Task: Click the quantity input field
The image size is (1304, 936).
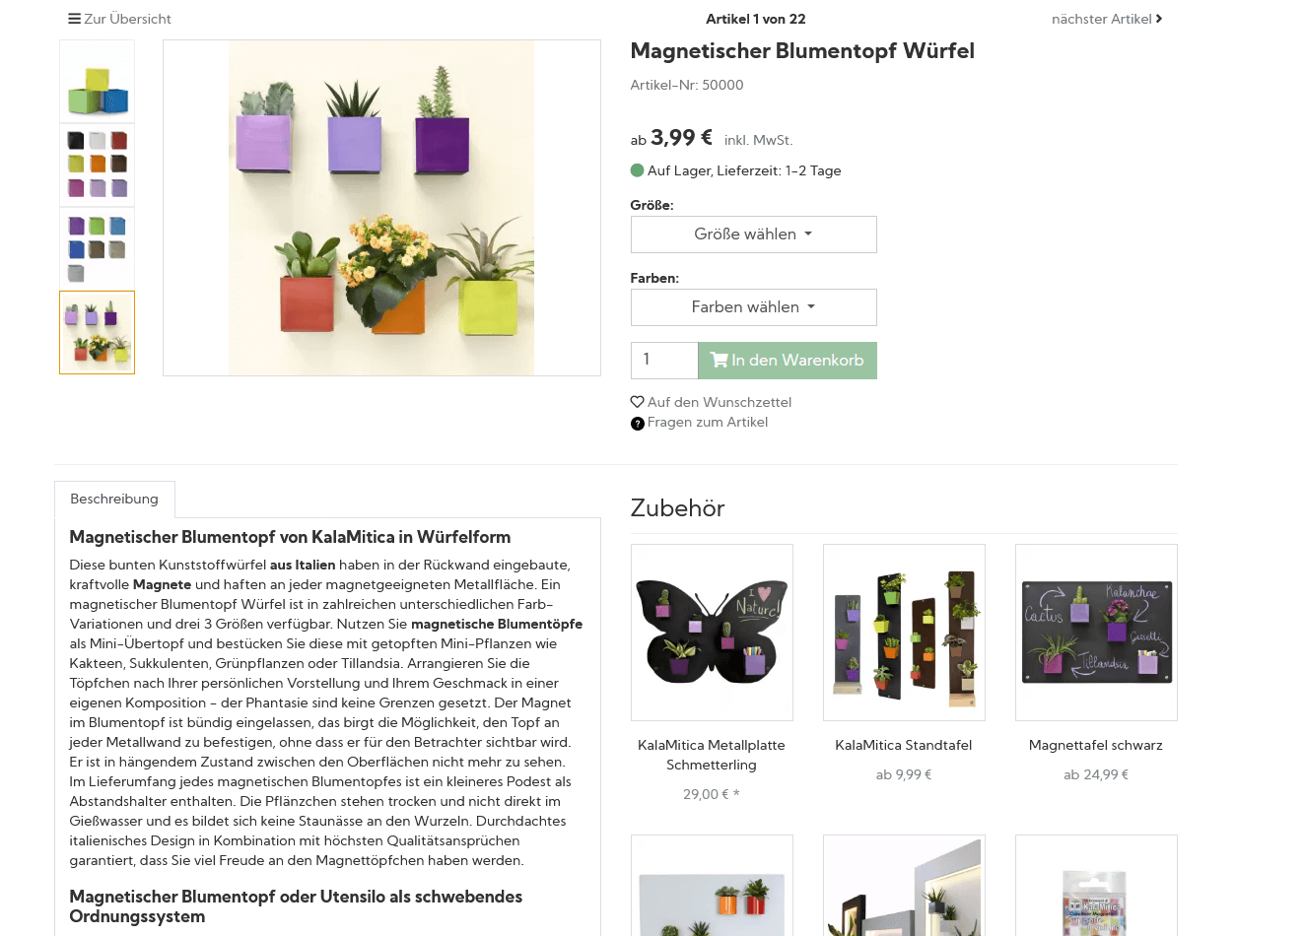Action: [664, 361]
